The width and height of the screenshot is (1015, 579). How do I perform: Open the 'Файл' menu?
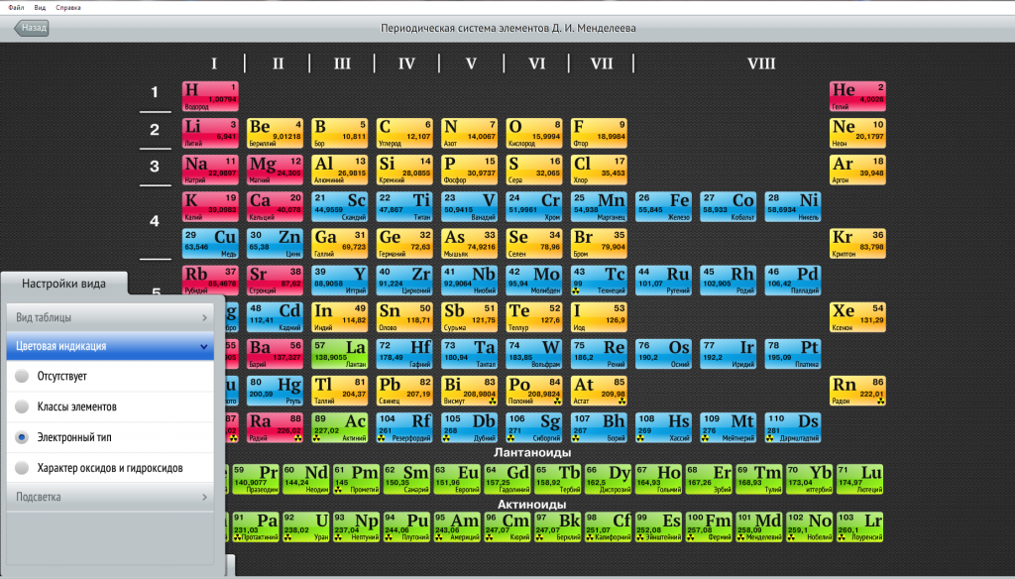pyautogui.click(x=17, y=7)
